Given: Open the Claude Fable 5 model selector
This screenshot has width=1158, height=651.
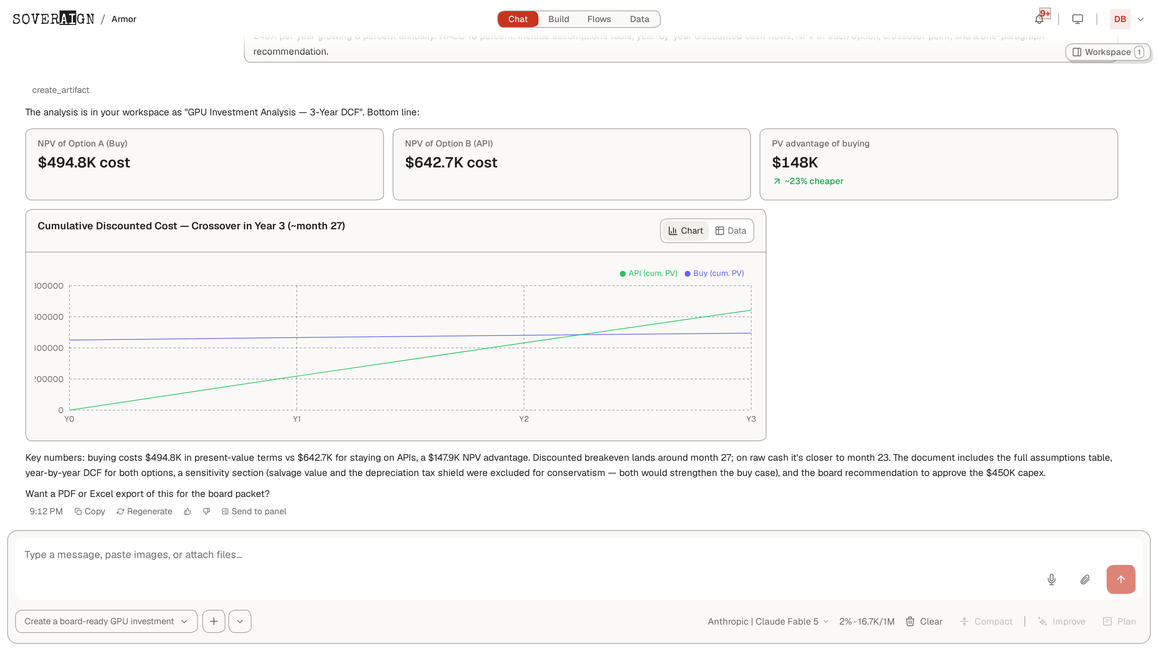Looking at the screenshot, I should [x=768, y=621].
